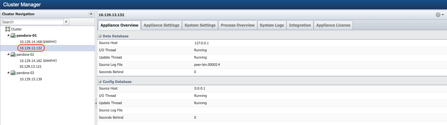Focus the Cluster Navigation search field
The image size is (447, 125).
coord(32,22)
